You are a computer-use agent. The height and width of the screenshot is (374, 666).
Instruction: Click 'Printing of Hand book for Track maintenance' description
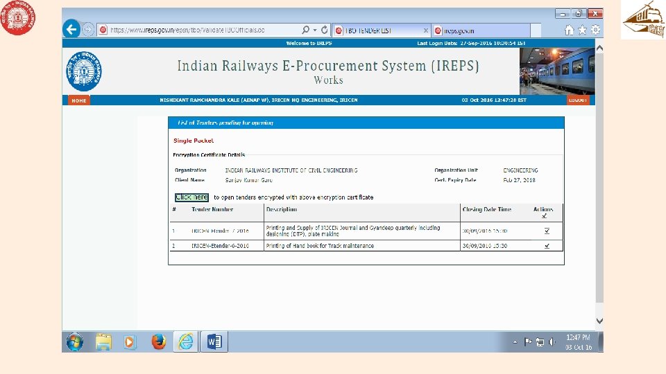tap(320, 246)
